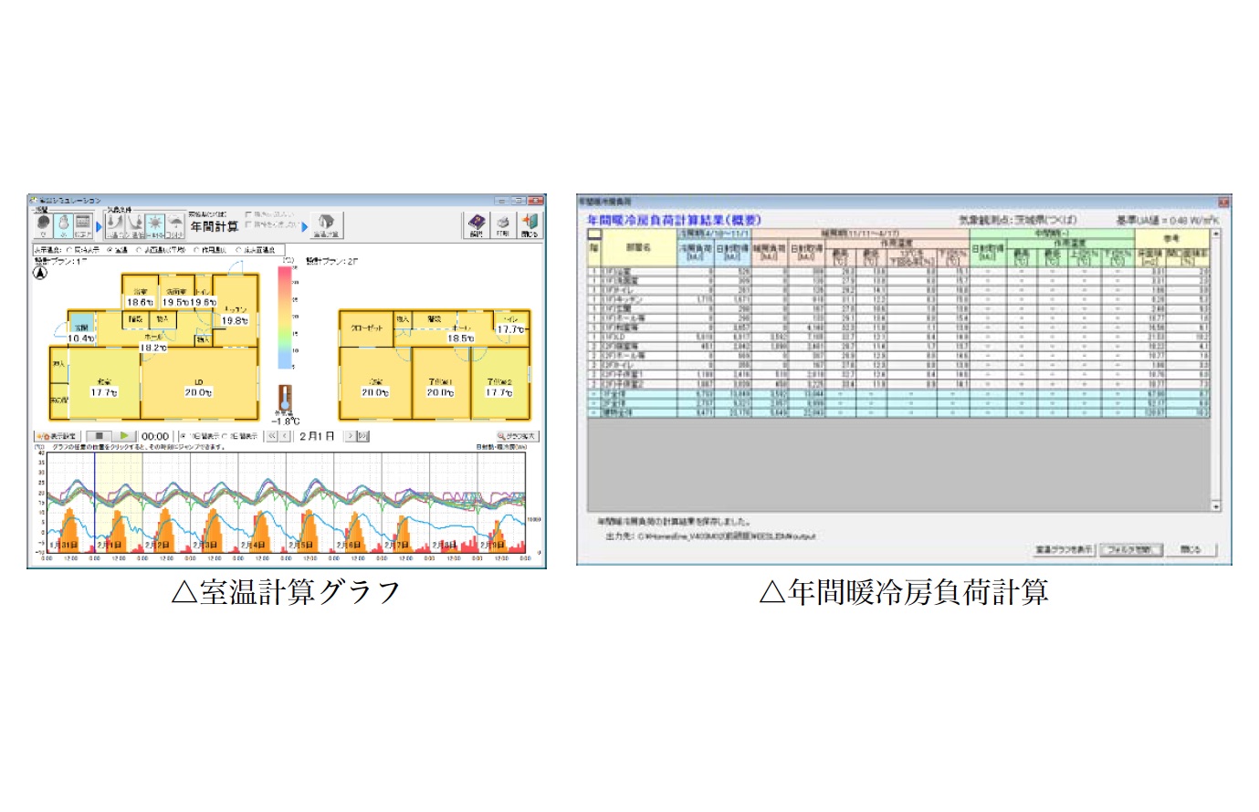Click the 閉じる exit door icon

530,224
